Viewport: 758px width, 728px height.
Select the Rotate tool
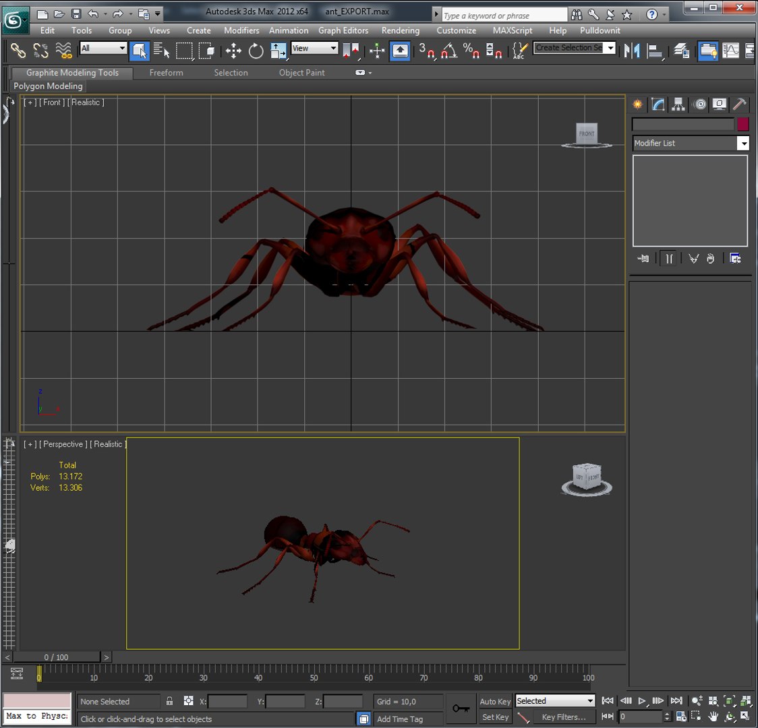256,51
